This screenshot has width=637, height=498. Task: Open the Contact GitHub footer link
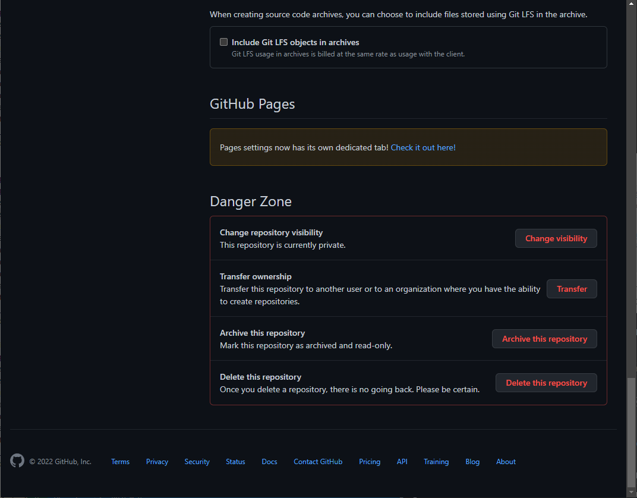pyautogui.click(x=318, y=461)
